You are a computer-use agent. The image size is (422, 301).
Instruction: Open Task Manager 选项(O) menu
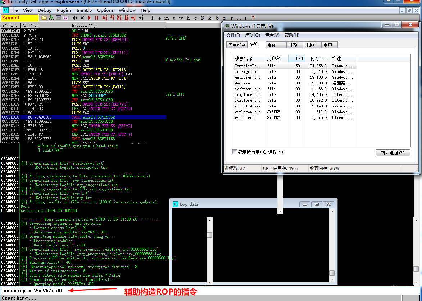click(253, 35)
